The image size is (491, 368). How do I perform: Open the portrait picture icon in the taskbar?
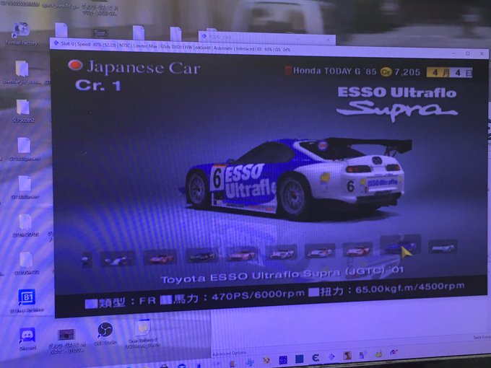[x=347, y=356]
